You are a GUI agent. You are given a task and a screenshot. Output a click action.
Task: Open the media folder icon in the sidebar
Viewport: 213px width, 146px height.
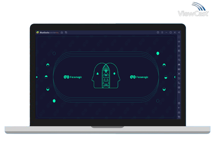179,78
